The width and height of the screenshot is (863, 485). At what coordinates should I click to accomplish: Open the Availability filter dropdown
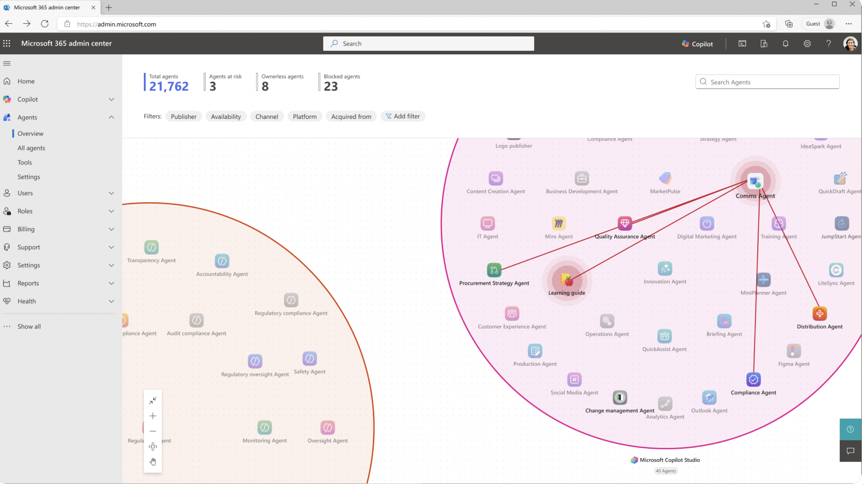(226, 116)
